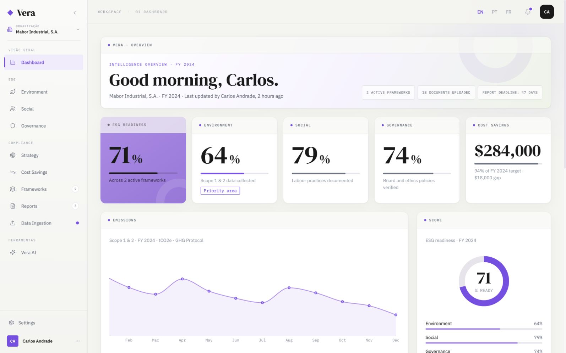Go to Workspace breadcrumb

tap(109, 12)
